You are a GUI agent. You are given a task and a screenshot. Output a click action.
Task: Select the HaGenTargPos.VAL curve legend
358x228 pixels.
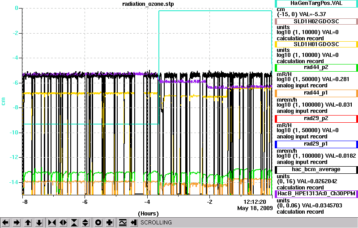pos(316,3)
